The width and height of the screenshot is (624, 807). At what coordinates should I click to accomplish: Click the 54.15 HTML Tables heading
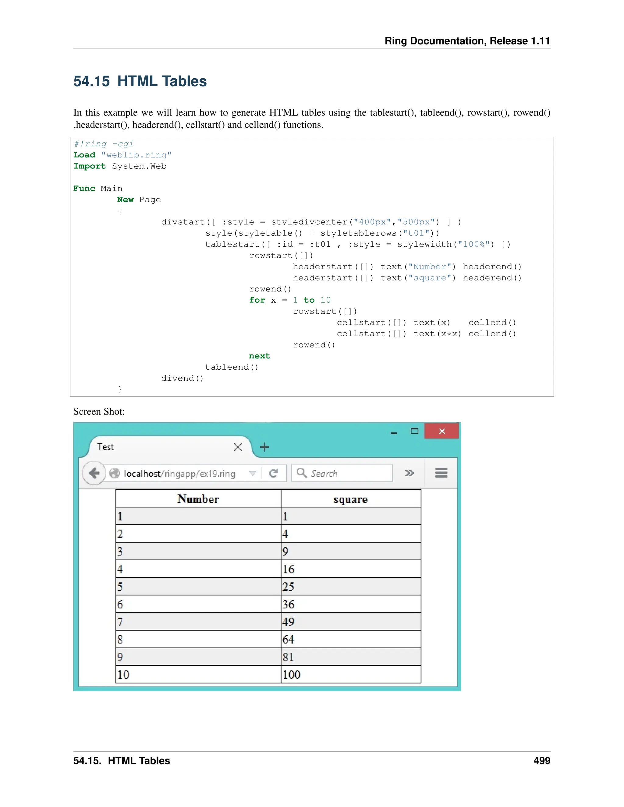[x=140, y=81]
